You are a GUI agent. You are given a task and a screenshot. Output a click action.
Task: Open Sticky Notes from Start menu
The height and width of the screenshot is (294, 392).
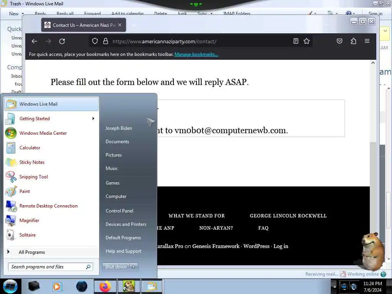(x=51, y=162)
